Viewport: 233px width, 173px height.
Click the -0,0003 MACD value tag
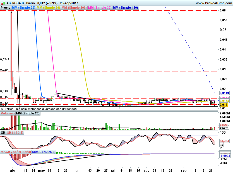click(225, 156)
